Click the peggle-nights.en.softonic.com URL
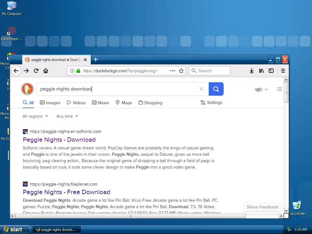 coord(66,132)
